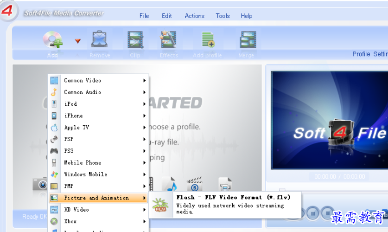
Task: Open the Actions menu
Action: 195,16
